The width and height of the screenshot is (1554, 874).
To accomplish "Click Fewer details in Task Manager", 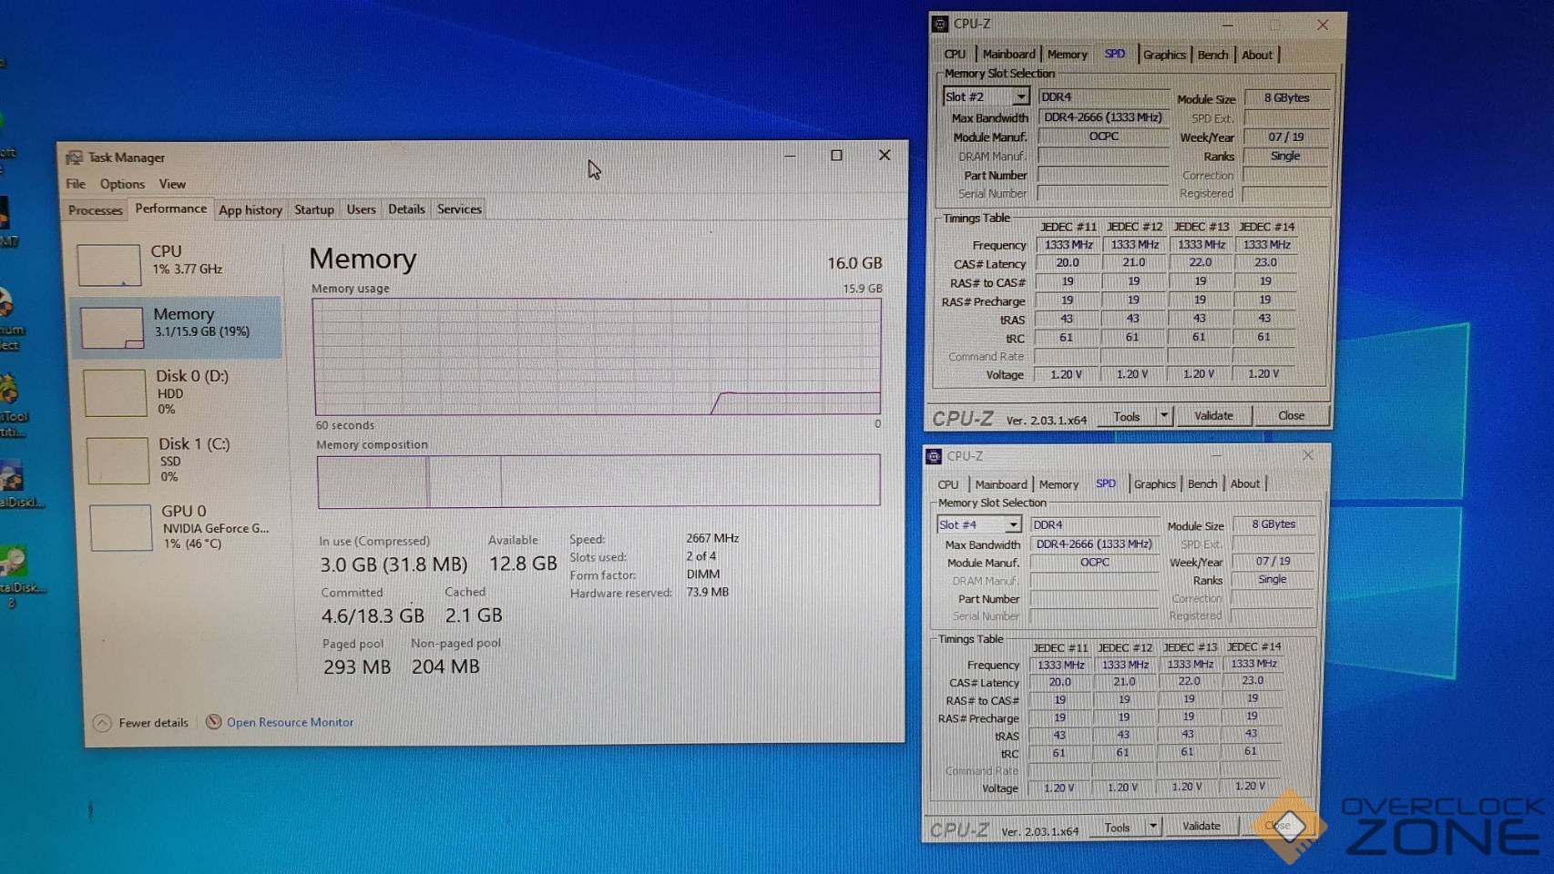I will 153,723.
